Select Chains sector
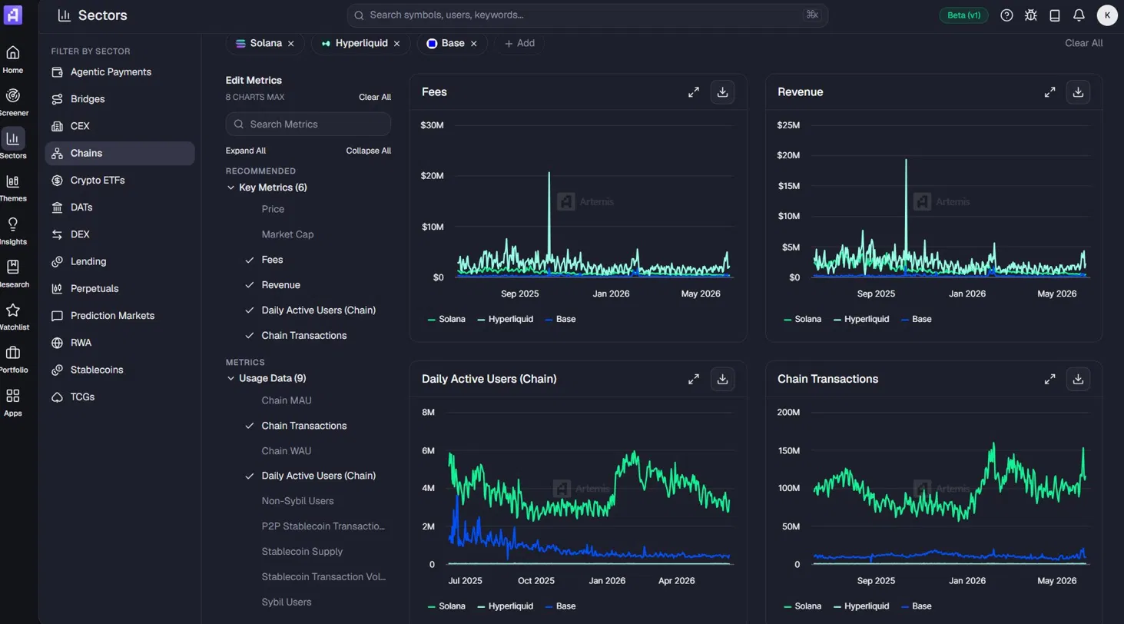Viewport: 1124px width, 624px height. [x=120, y=153]
